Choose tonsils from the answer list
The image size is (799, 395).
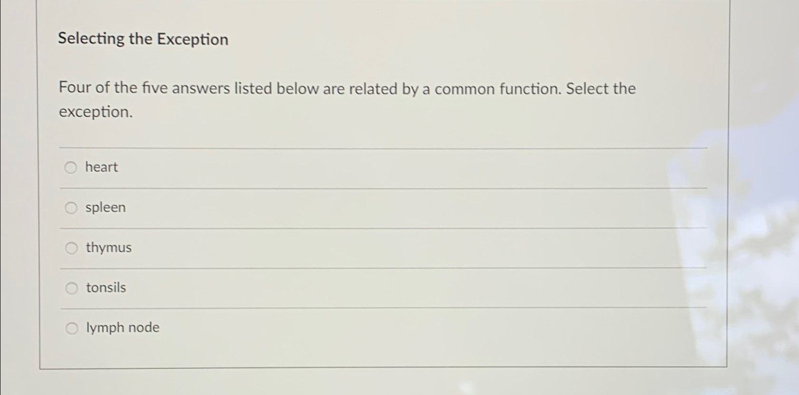coord(71,288)
